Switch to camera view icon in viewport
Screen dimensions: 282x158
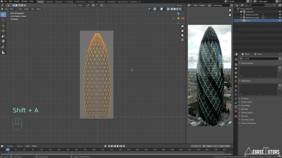(182, 35)
